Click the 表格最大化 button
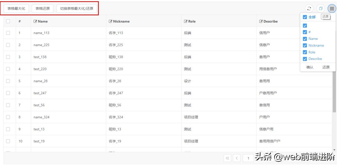Image resolution: width=340 pixels, height=166 pixels. click(x=16, y=9)
